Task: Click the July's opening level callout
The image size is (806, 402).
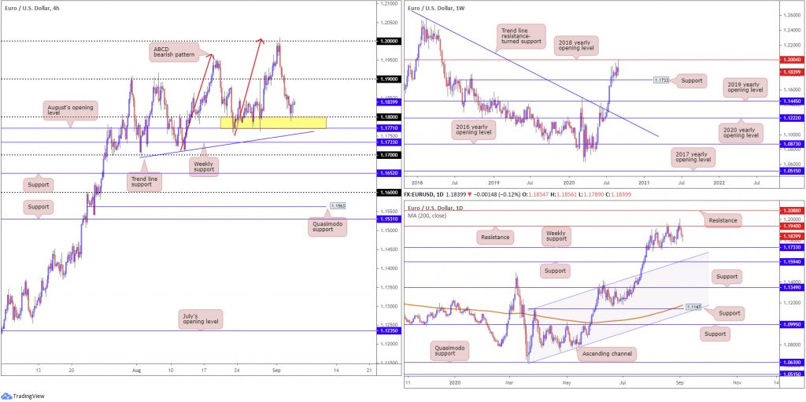Action: tap(201, 319)
